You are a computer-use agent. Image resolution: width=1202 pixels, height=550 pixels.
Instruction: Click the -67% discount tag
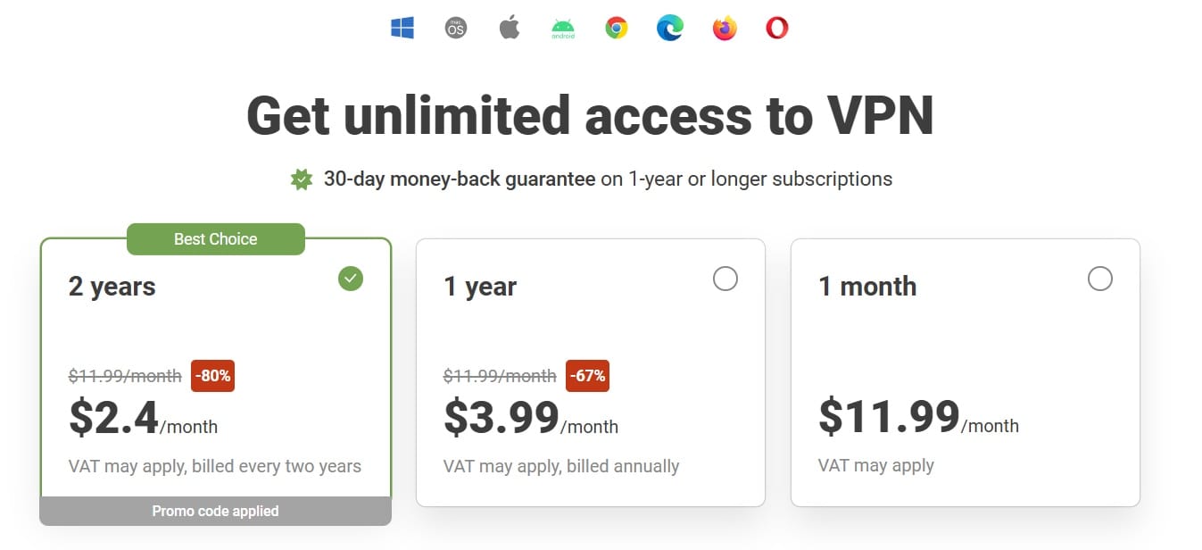coord(587,376)
